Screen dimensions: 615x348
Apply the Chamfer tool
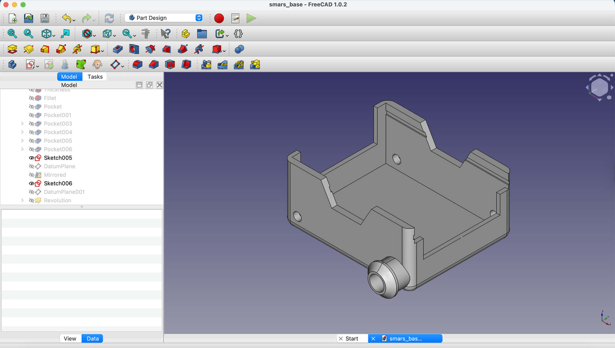coord(154,65)
